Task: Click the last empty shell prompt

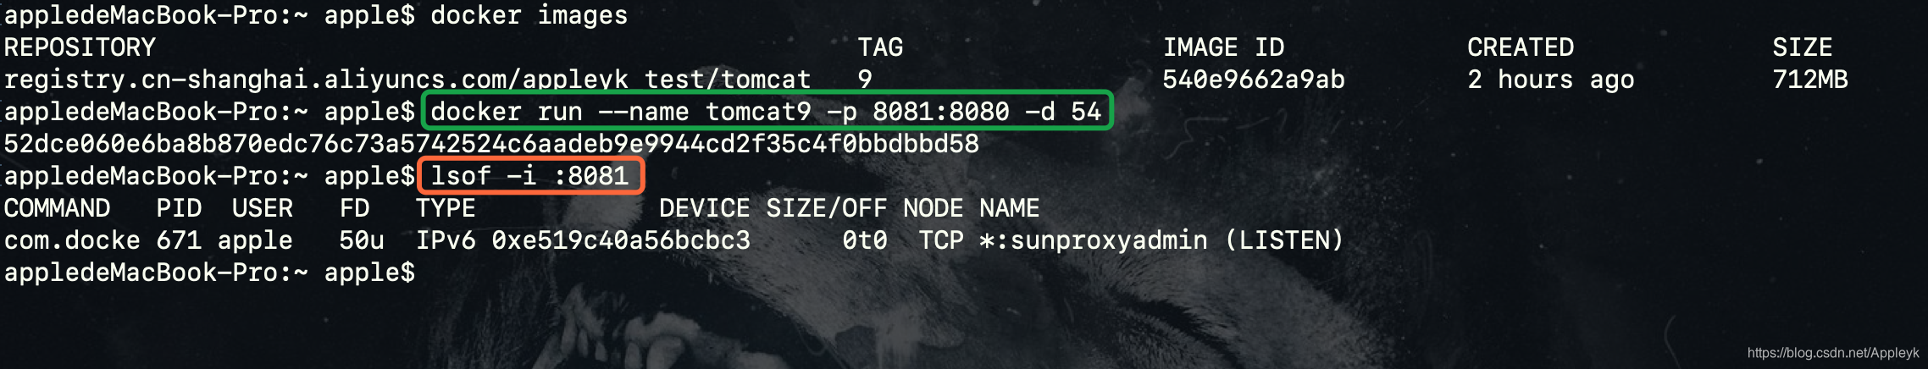Action: click(x=209, y=273)
